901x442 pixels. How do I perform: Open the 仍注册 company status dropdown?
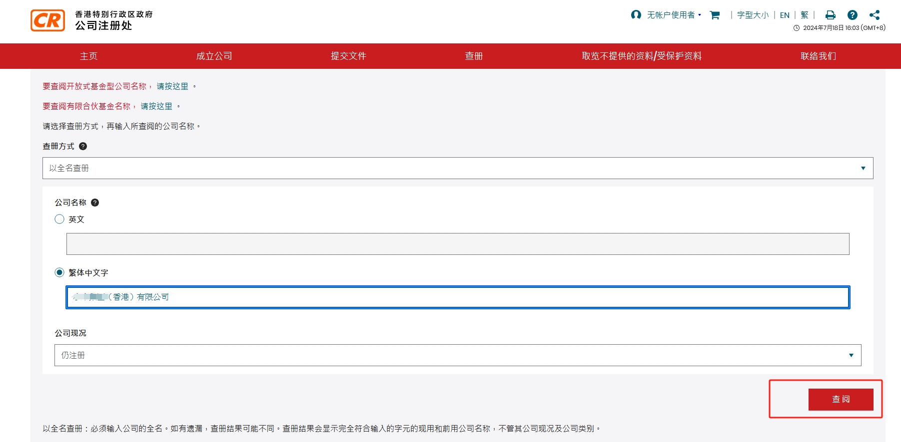pyautogui.click(x=457, y=355)
